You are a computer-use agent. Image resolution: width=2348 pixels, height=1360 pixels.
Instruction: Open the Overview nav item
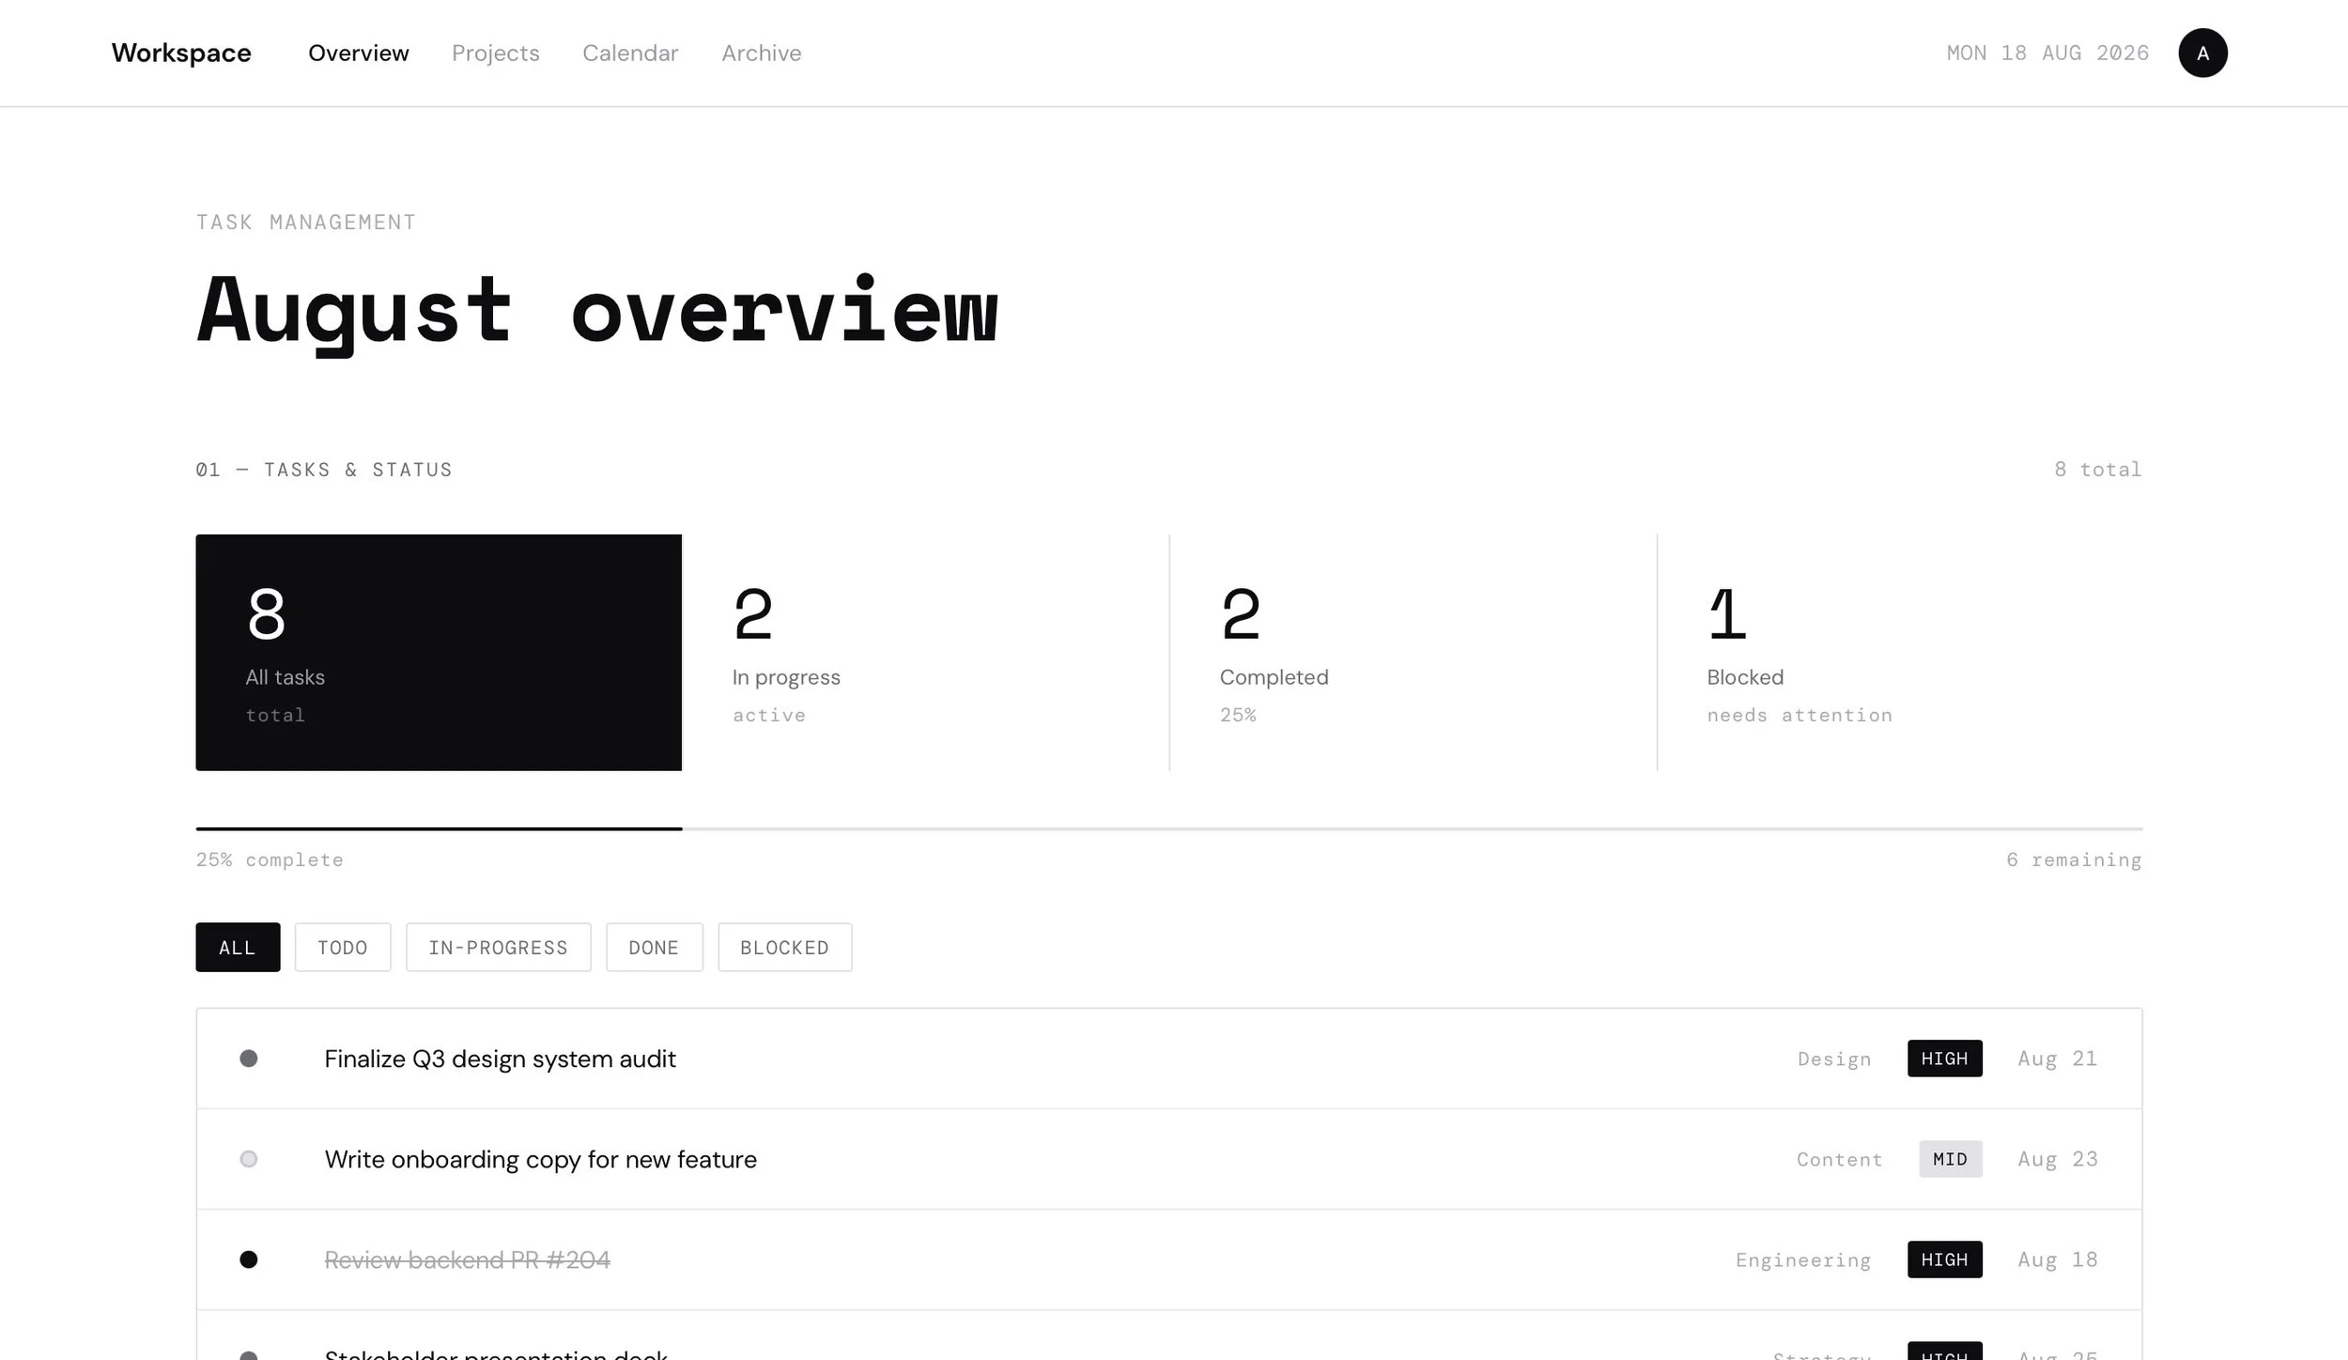pyautogui.click(x=359, y=53)
